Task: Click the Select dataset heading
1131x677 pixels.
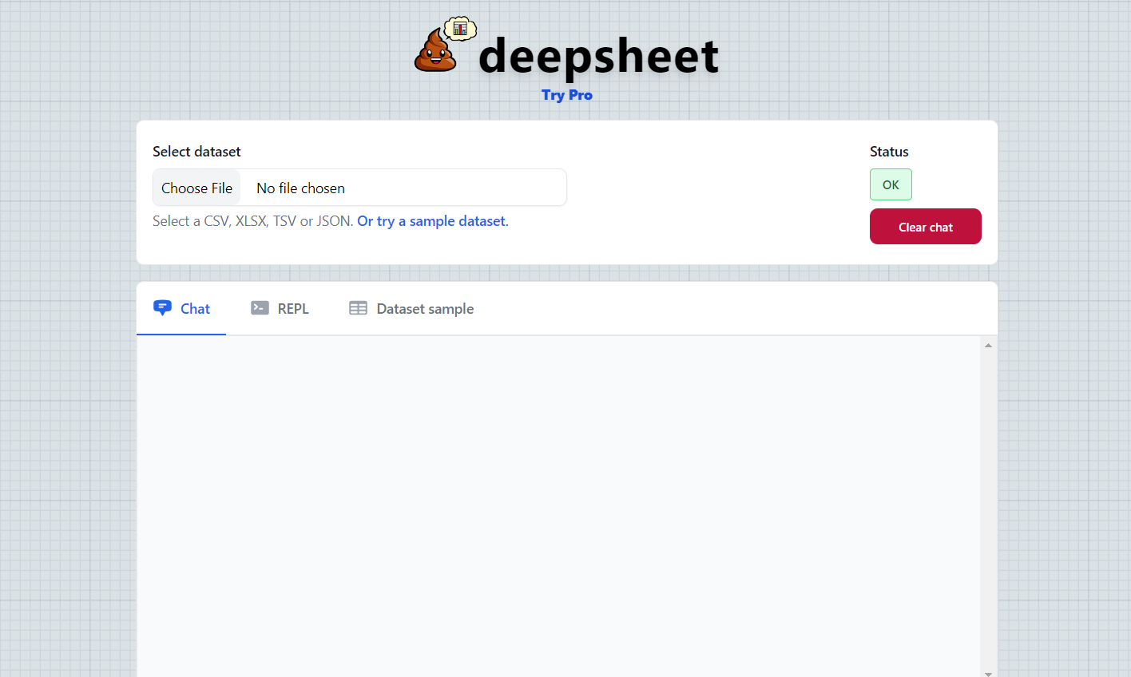Action: coord(196,151)
